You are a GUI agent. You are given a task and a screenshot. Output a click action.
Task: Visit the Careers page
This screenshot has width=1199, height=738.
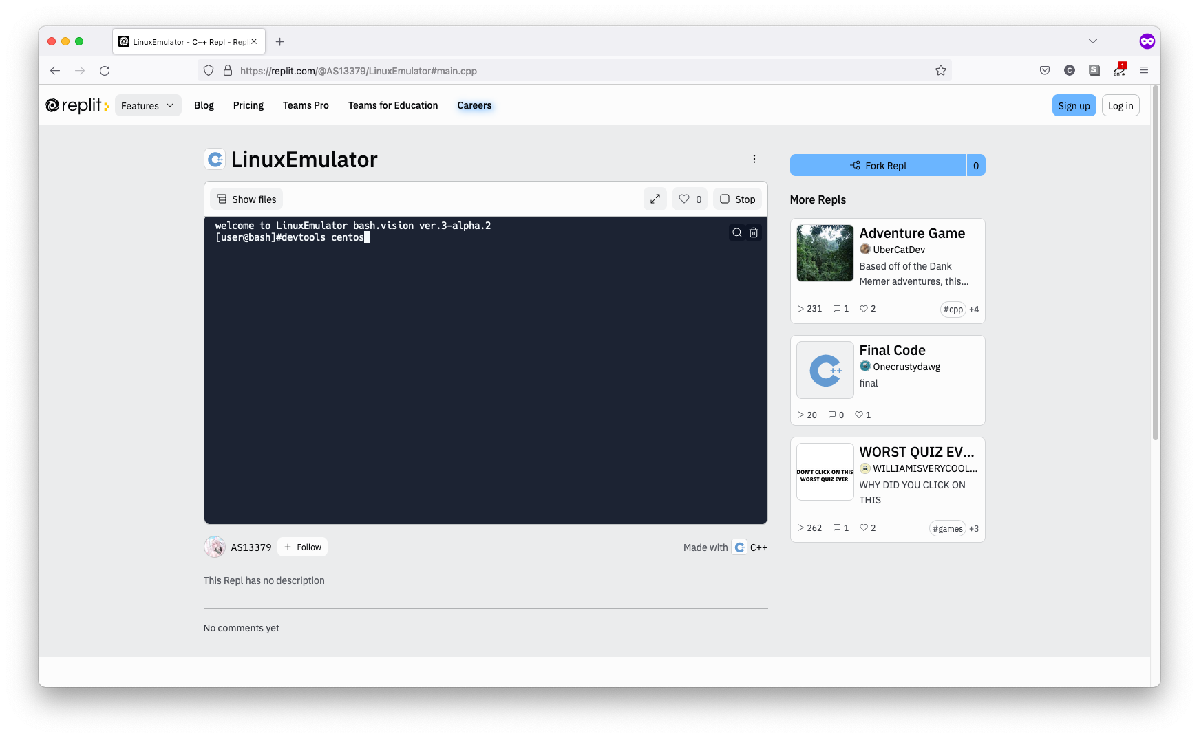474,105
